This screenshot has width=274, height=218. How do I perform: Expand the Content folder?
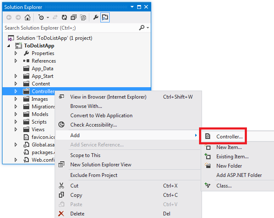tap(16, 84)
